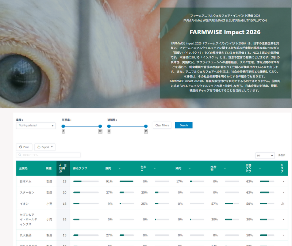Click the sort arrow on the 合計得点 column
This screenshot has width=292, height=246.
(60, 165)
